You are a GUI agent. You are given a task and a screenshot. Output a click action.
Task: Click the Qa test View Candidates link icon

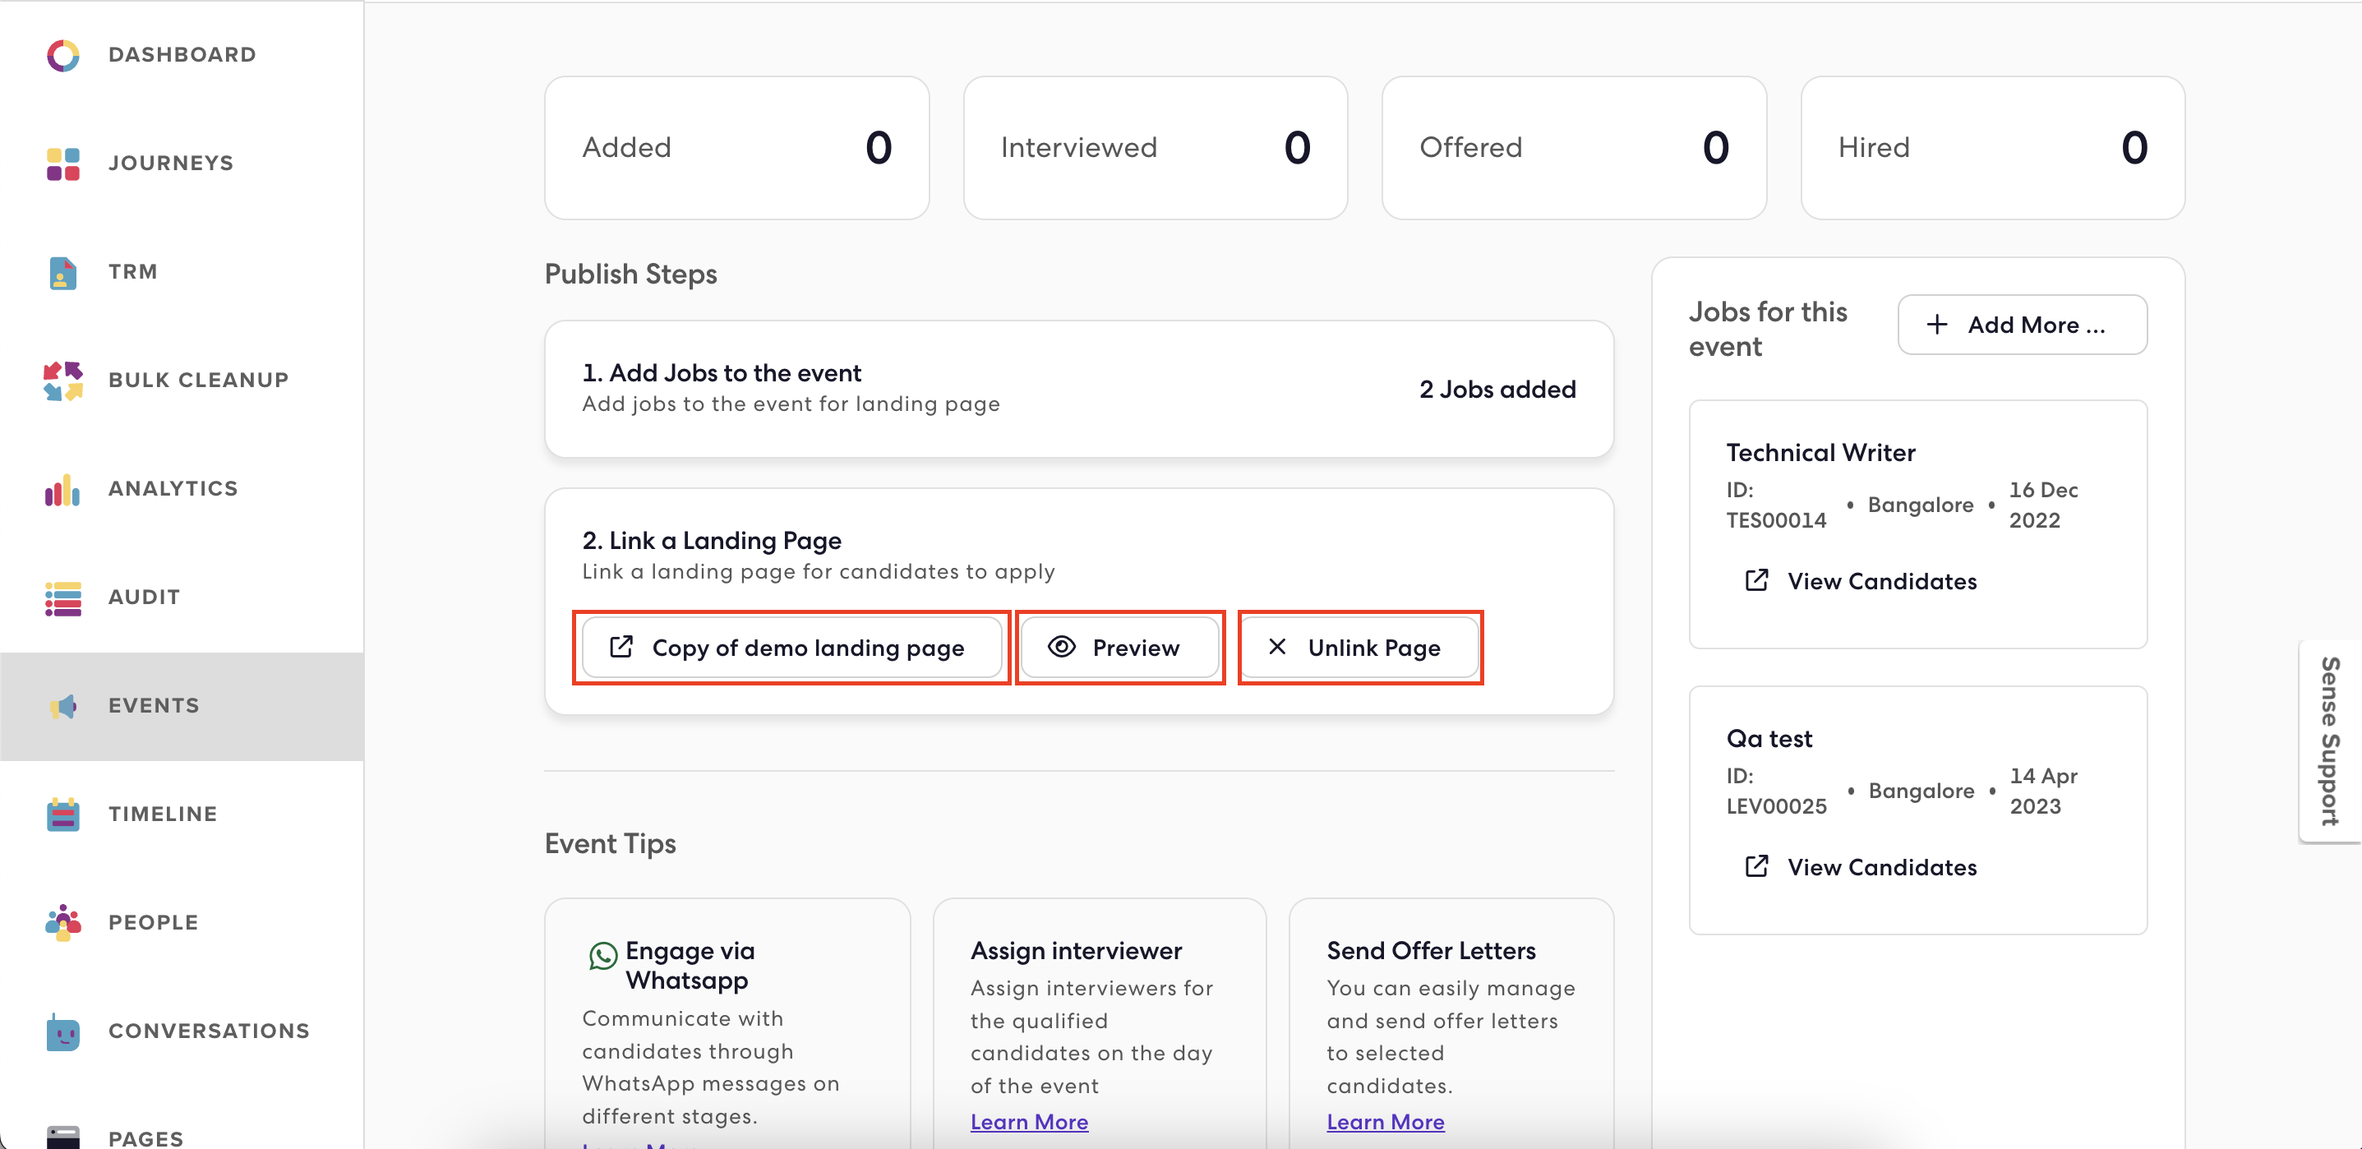[x=1756, y=866]
